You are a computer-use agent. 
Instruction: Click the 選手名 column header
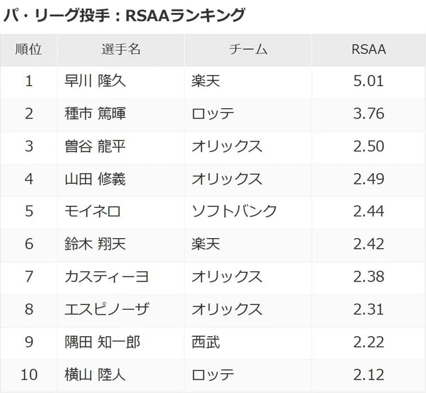pyautogui.click(x=120, y=49)
